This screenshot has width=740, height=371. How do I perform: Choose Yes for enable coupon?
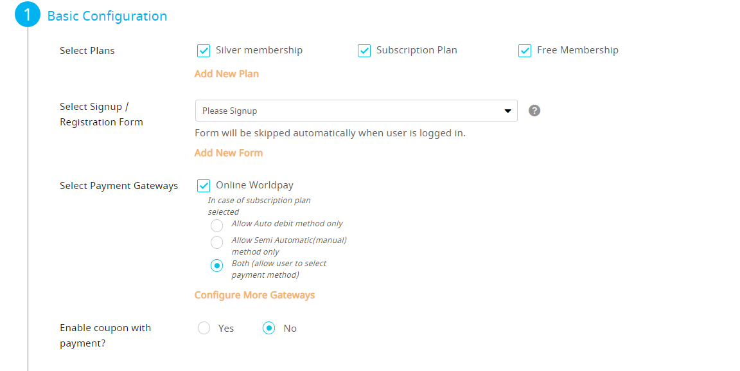pos(204,328)
